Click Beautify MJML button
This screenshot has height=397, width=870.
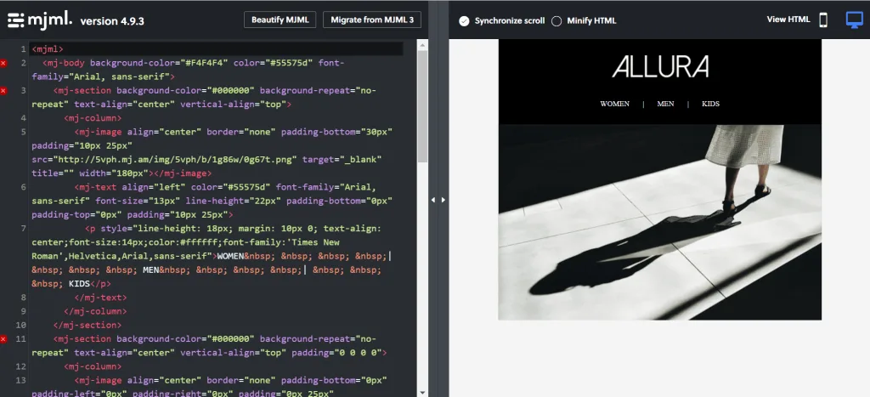(x=280, y=20)
